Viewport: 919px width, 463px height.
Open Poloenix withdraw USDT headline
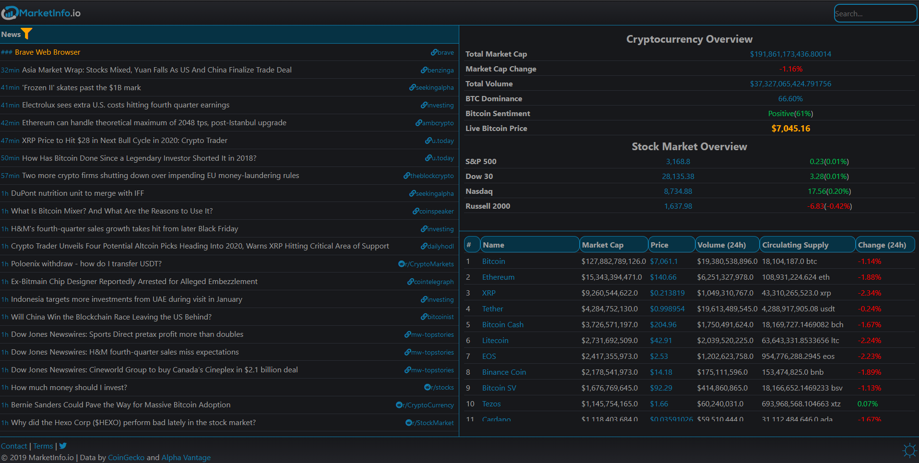tap(86, 264)
